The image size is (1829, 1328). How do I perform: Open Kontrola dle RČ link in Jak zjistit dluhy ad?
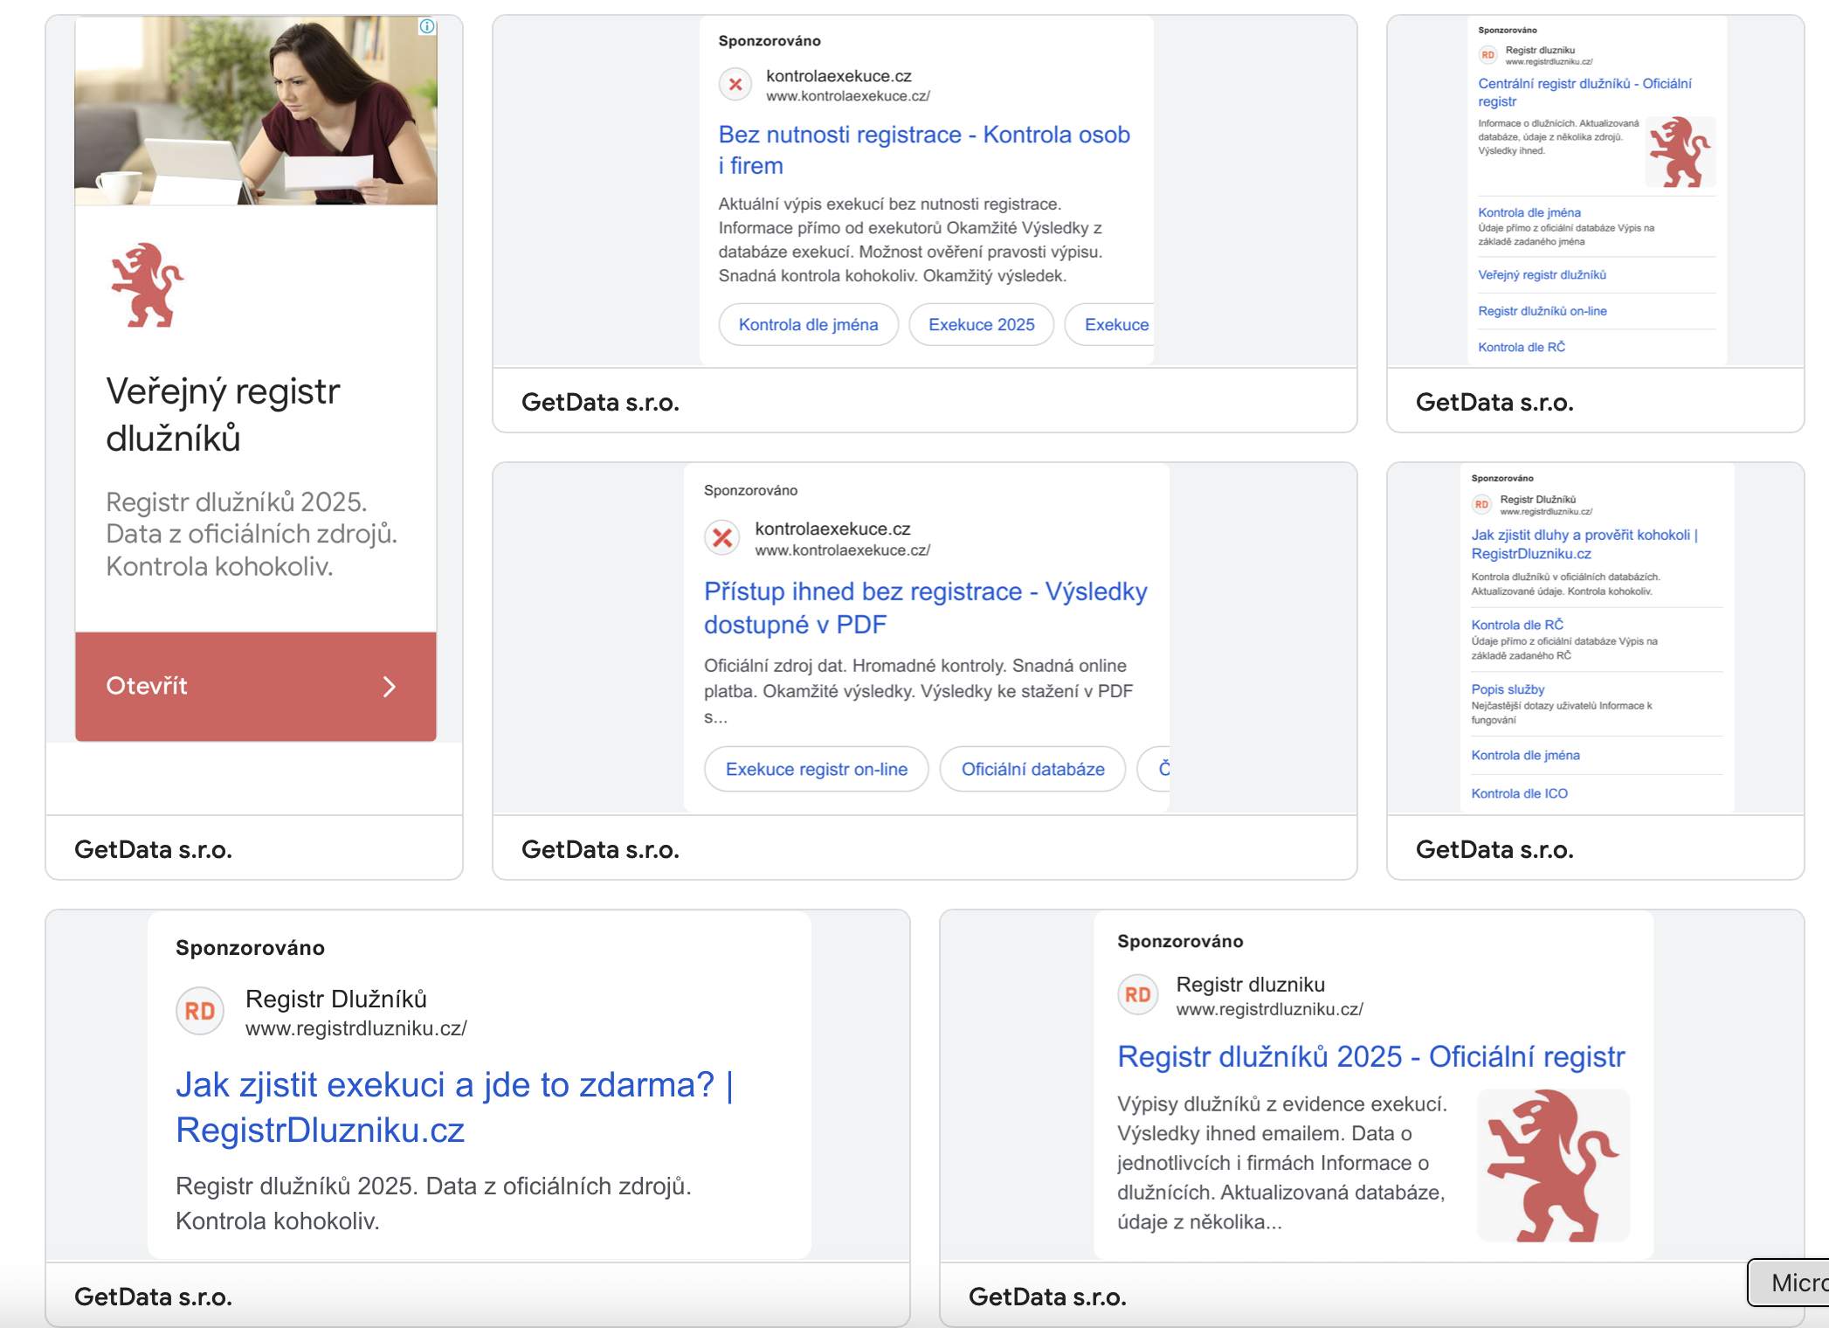coord(1517,625)
